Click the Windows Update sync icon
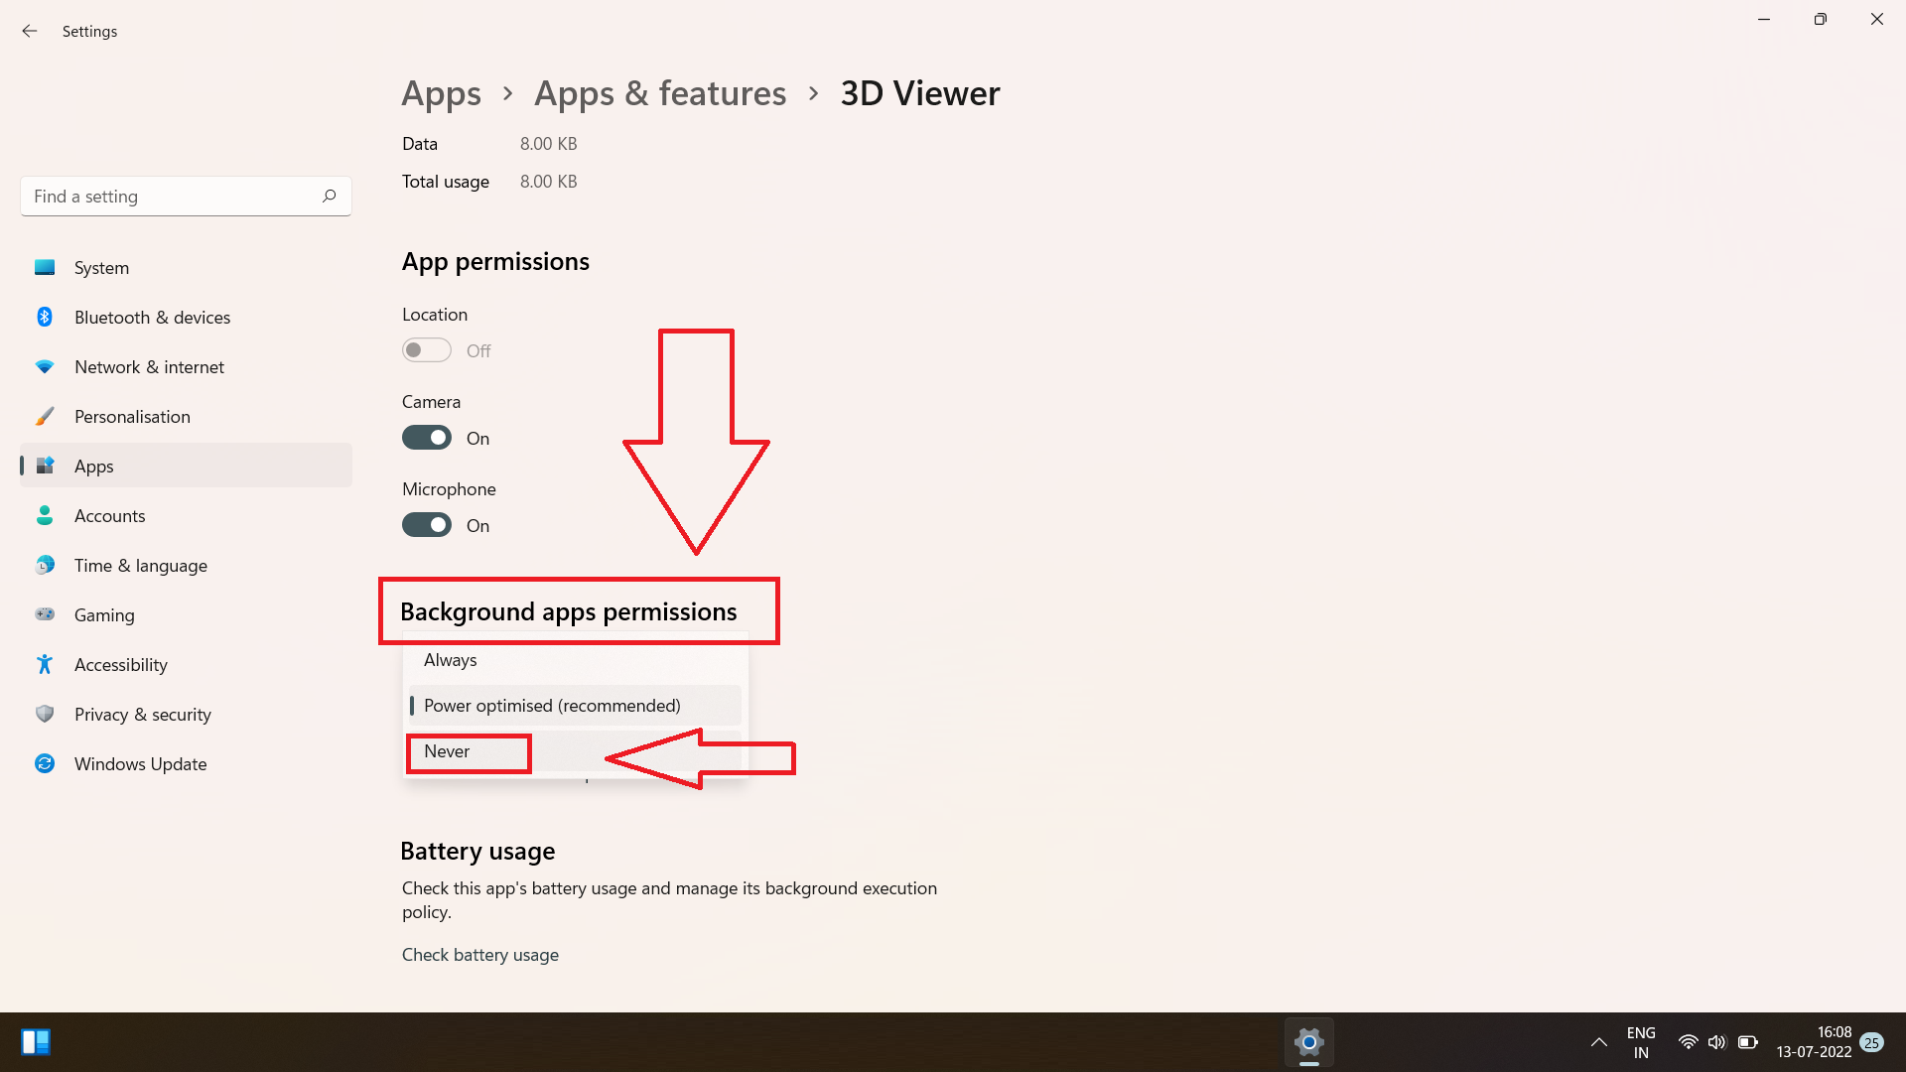 tap(45, 763)
